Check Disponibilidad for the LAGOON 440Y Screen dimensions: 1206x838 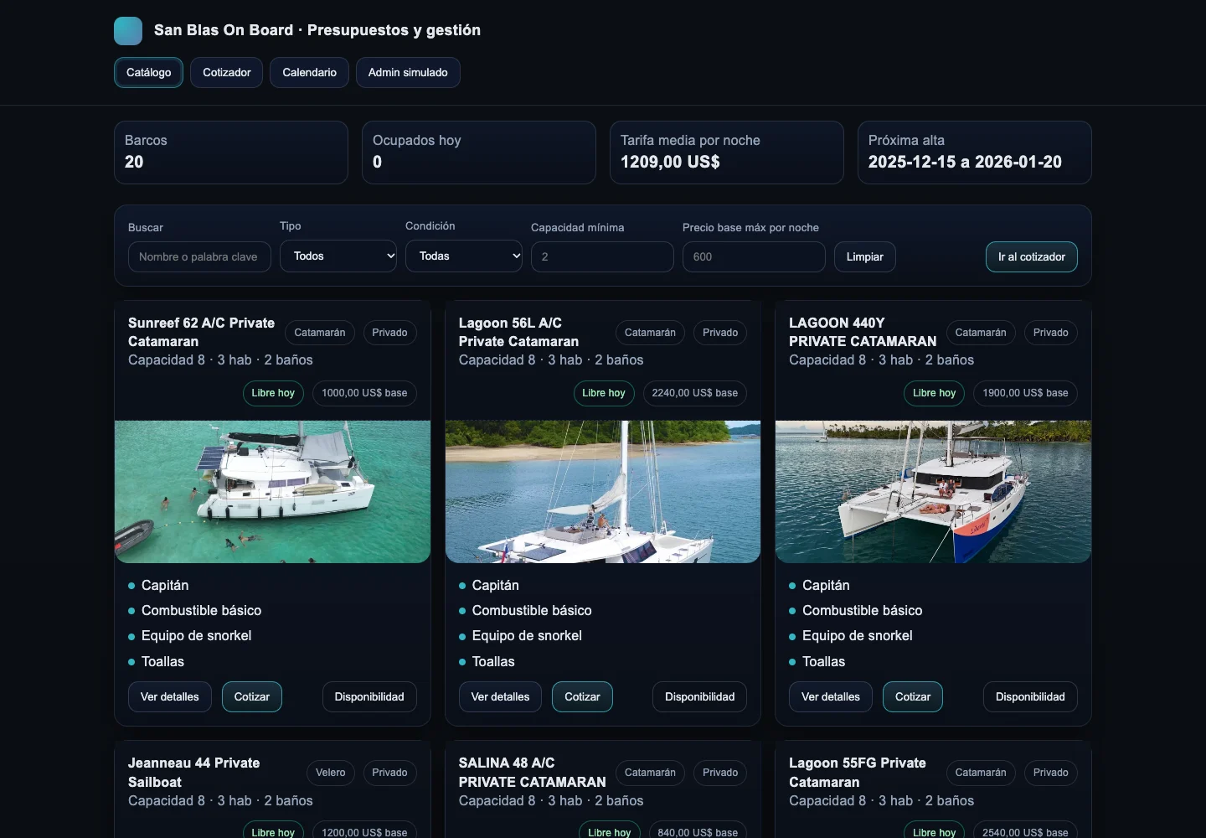pyautogui.click(x=1030, y=696)
